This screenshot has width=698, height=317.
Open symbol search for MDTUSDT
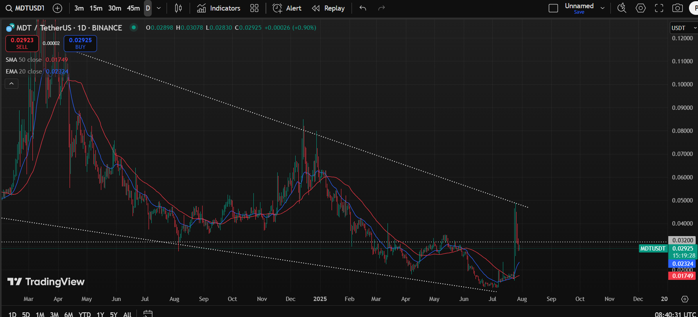[x=25, y=8]
